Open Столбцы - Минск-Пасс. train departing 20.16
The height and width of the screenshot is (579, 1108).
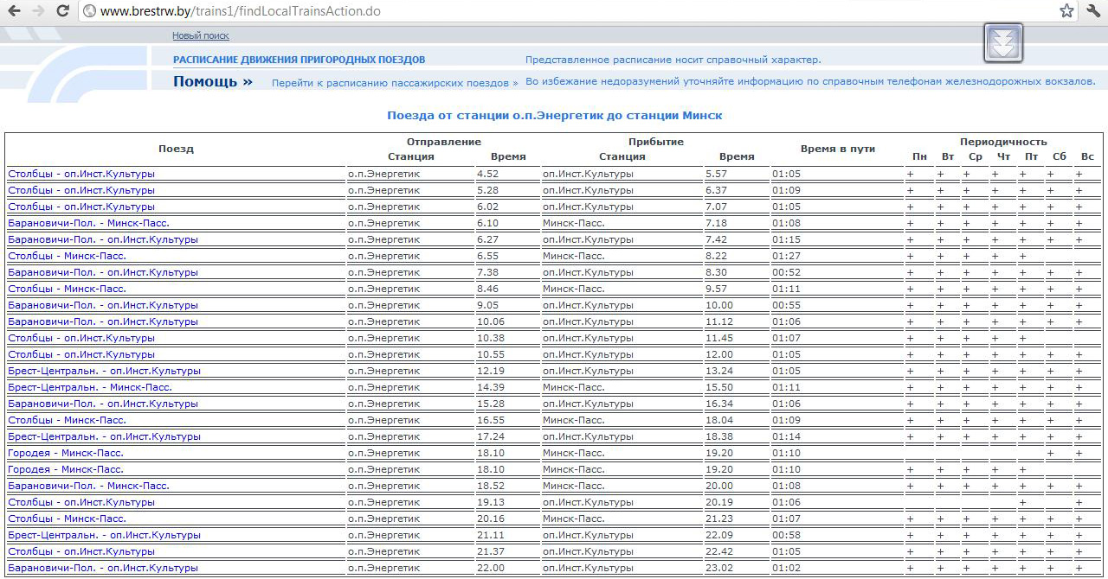pyautogui.click(x=67, y=519)
